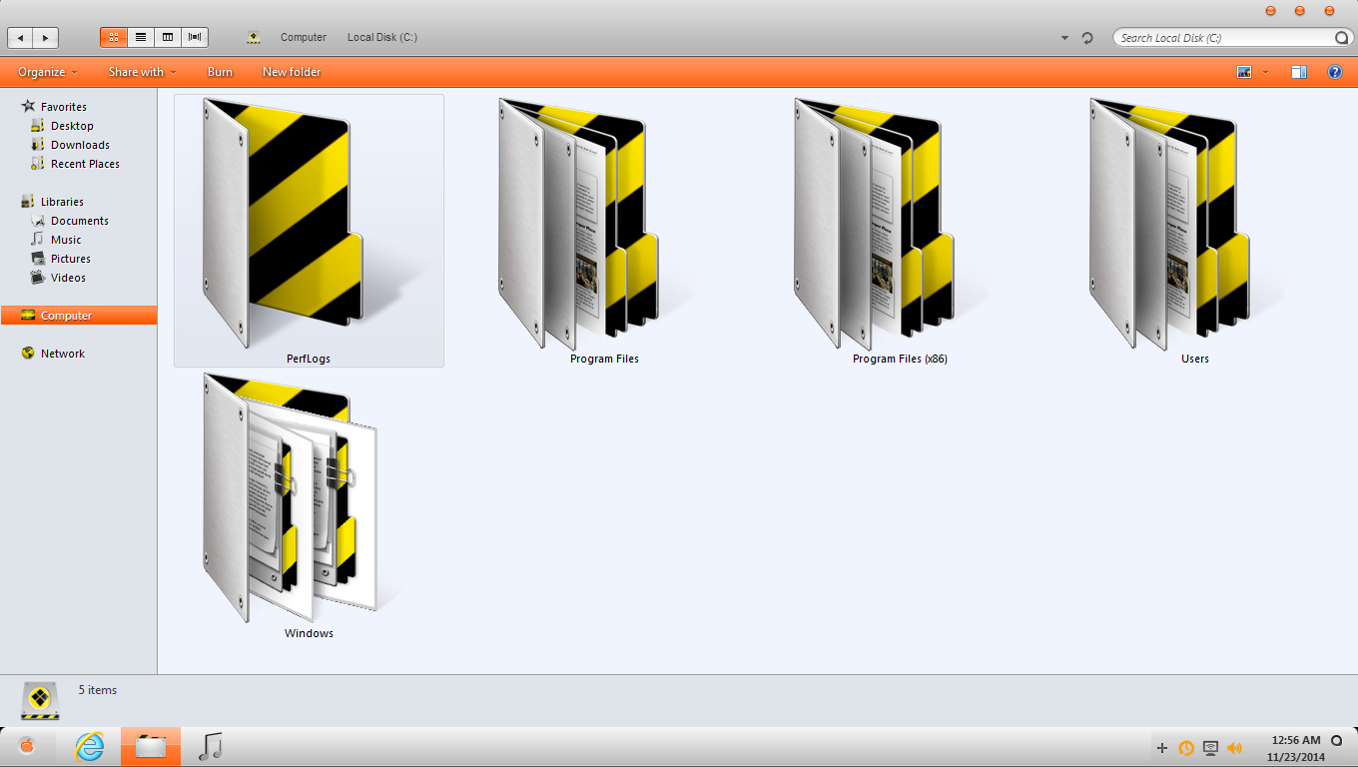
Task: Open the Share with menu
Action: pos(142,72)
